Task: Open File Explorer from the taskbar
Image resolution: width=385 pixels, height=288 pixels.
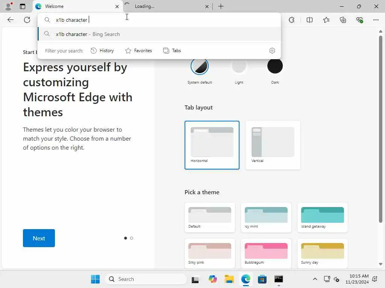Action: click(229, 279)
